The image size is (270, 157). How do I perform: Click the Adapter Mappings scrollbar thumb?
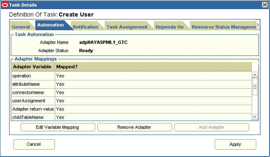point(255,87)
